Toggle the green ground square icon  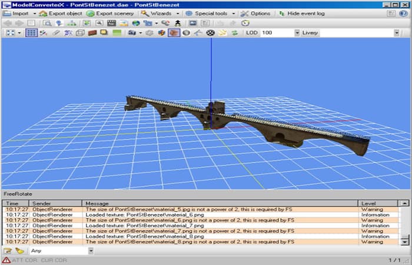[117, 33]
